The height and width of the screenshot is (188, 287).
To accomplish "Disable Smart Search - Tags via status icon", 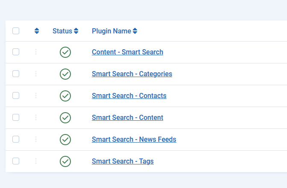I will [65, 161].
